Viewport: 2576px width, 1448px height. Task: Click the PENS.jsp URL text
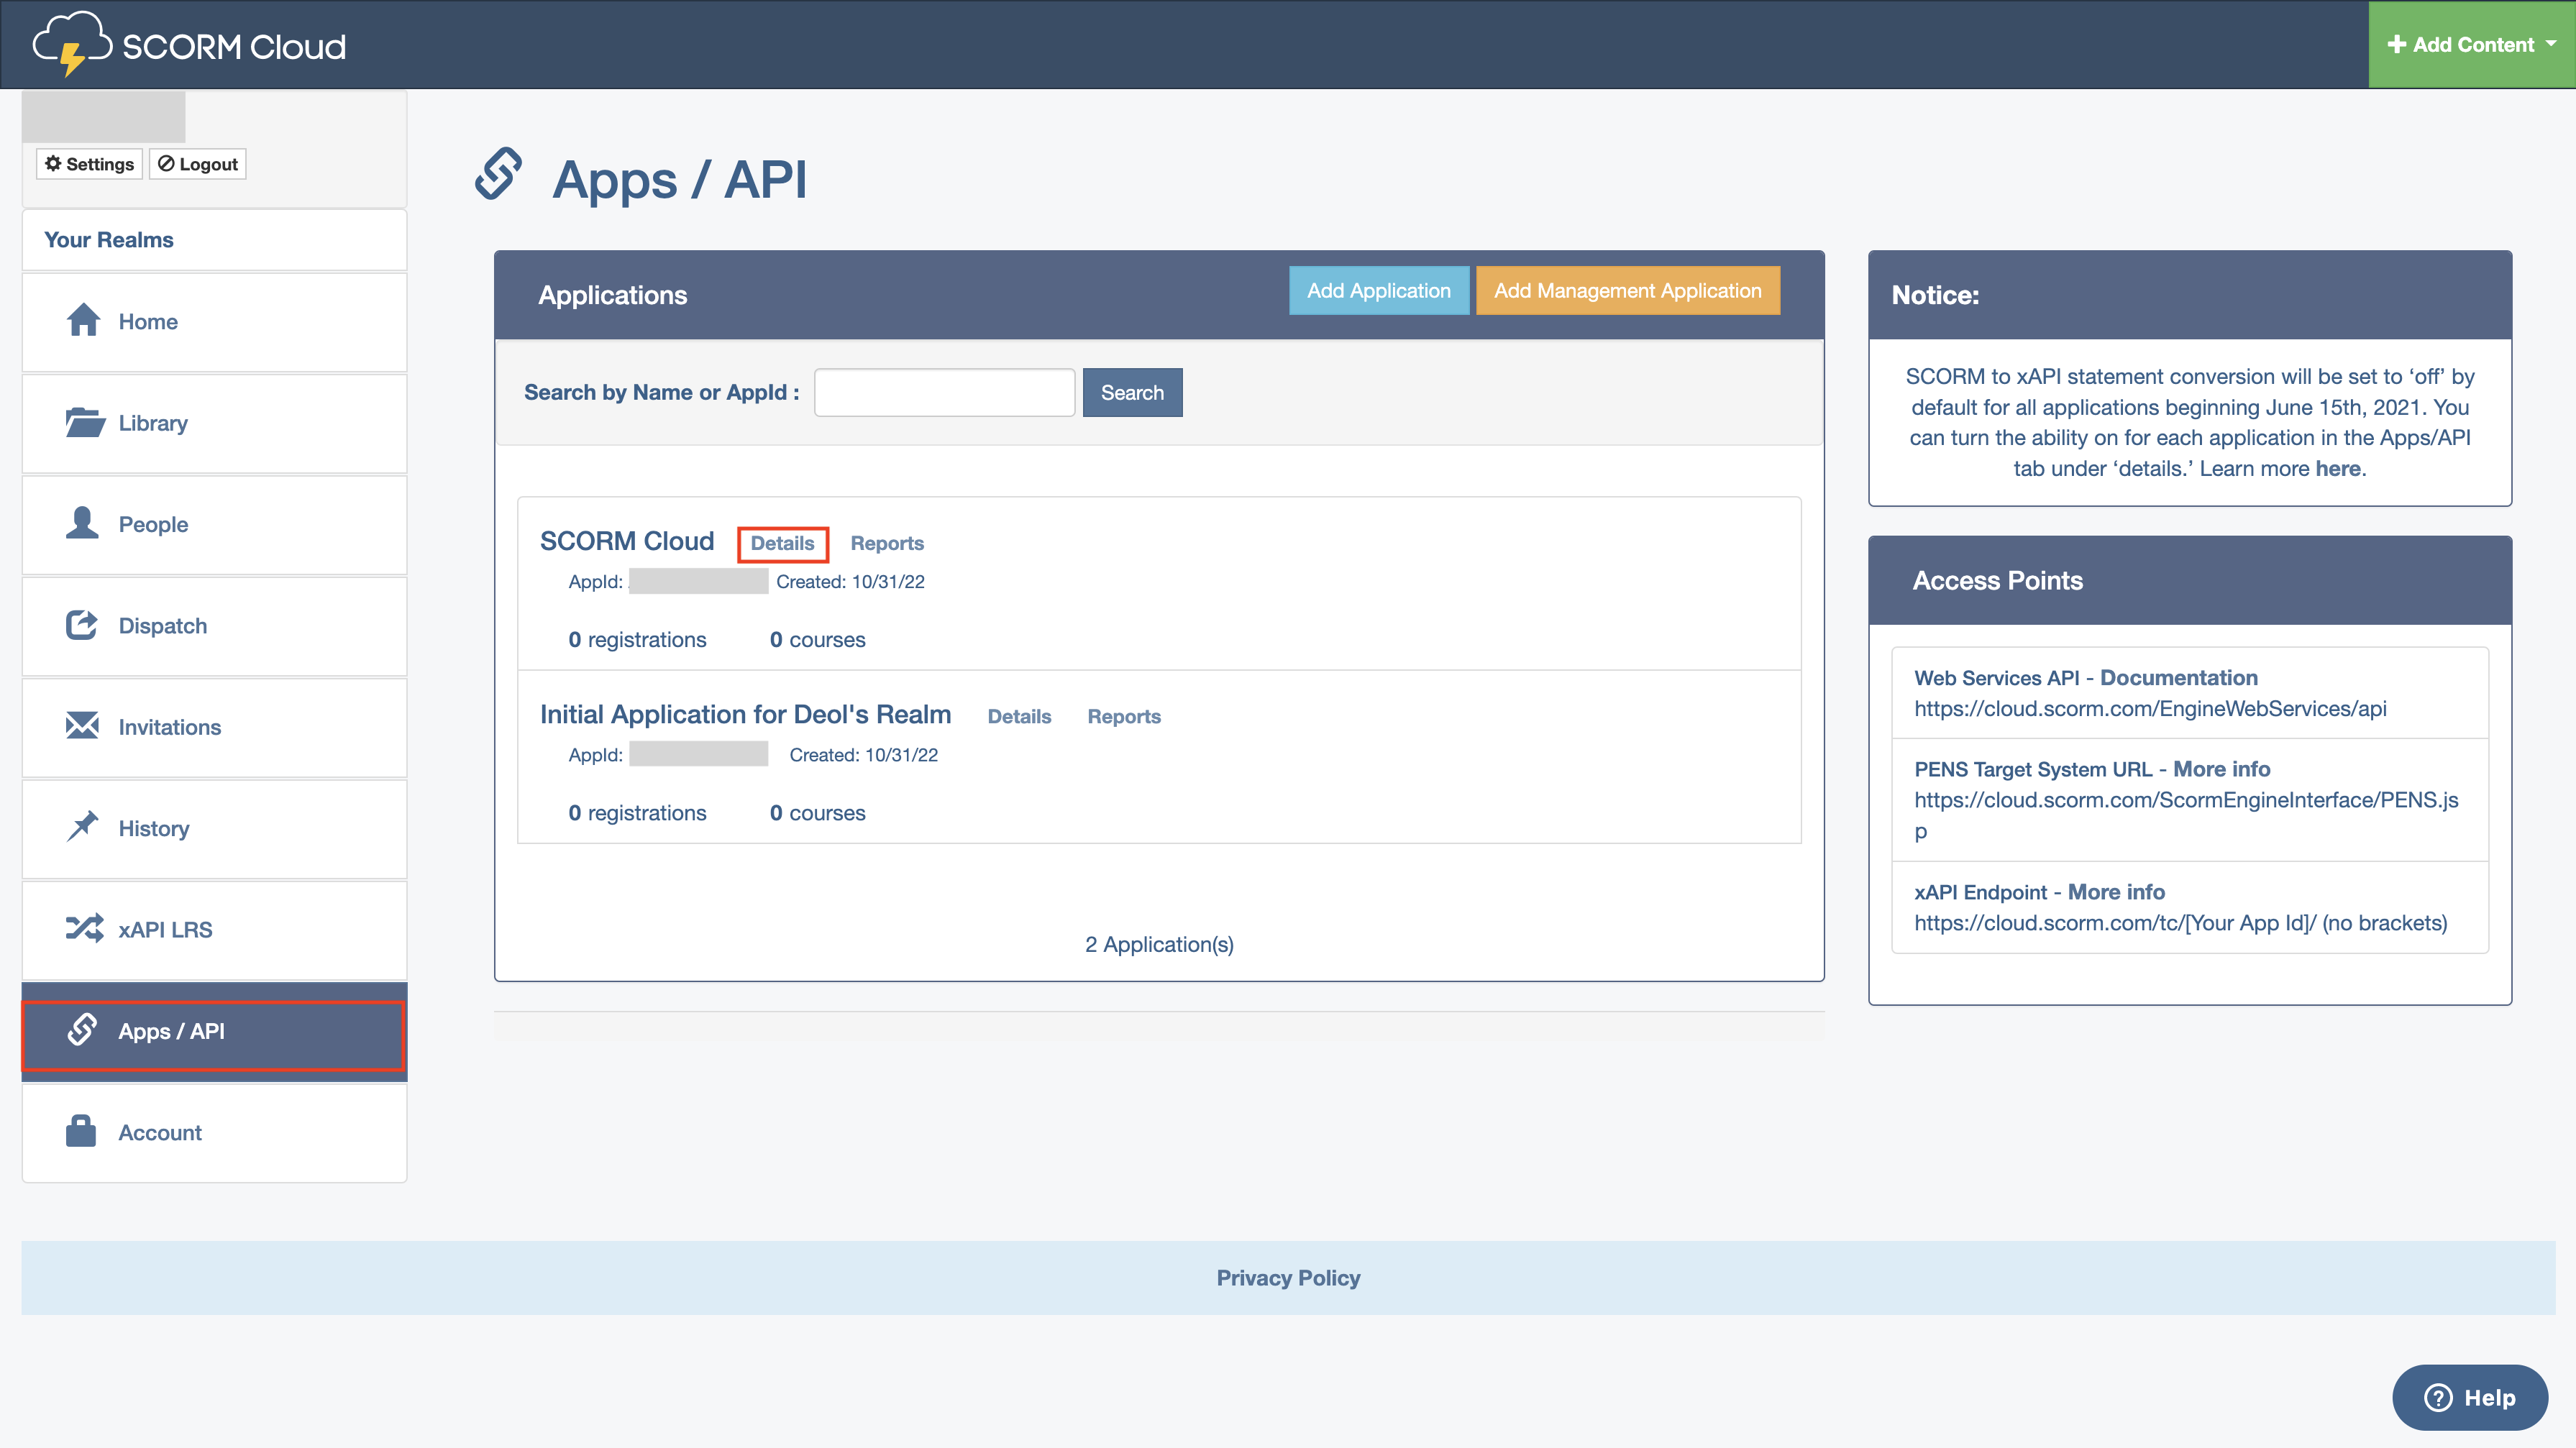tap(2186, 814)
